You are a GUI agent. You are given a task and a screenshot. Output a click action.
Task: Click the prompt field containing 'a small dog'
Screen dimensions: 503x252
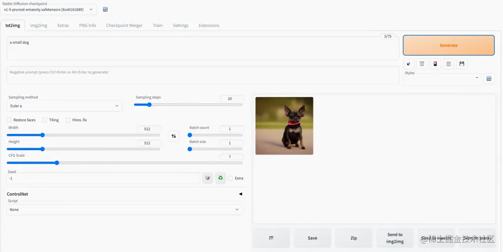coord(203,48)
